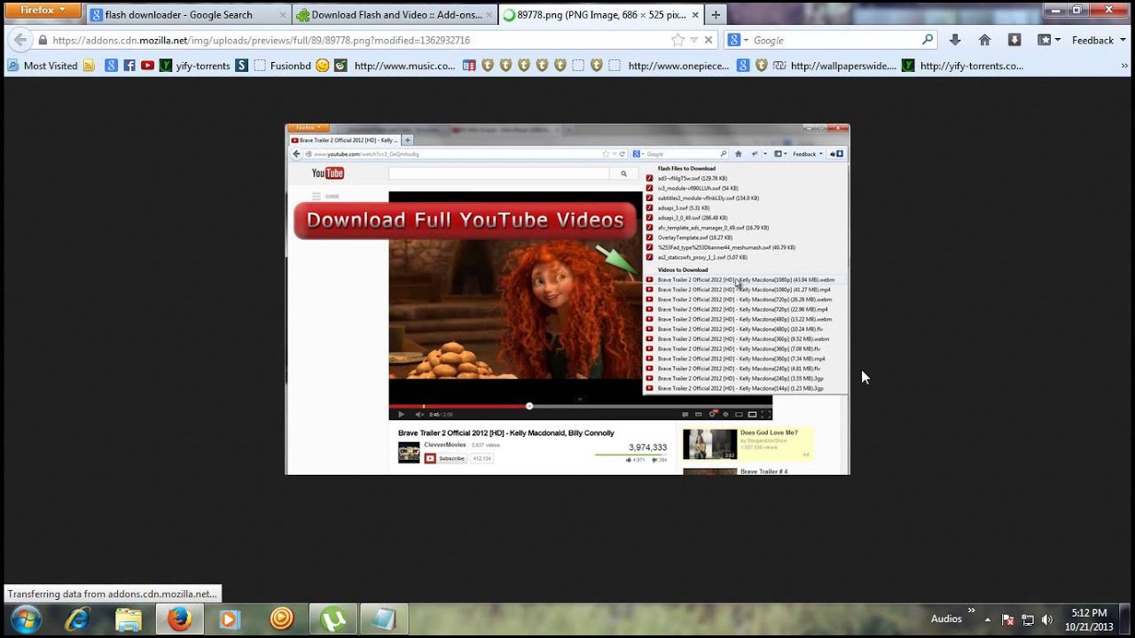
Task: Open the media player taskbar icon beside Firefox
Action: click(x=230, y=619)
